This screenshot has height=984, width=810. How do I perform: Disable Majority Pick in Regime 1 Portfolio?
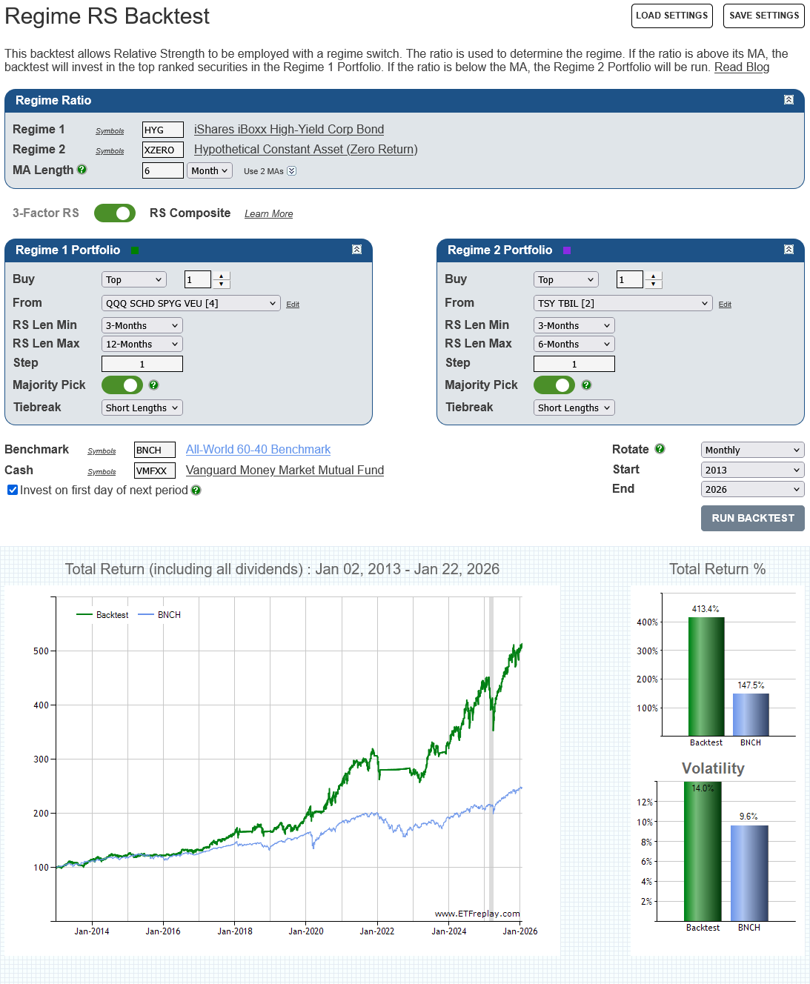click(122, 385)
